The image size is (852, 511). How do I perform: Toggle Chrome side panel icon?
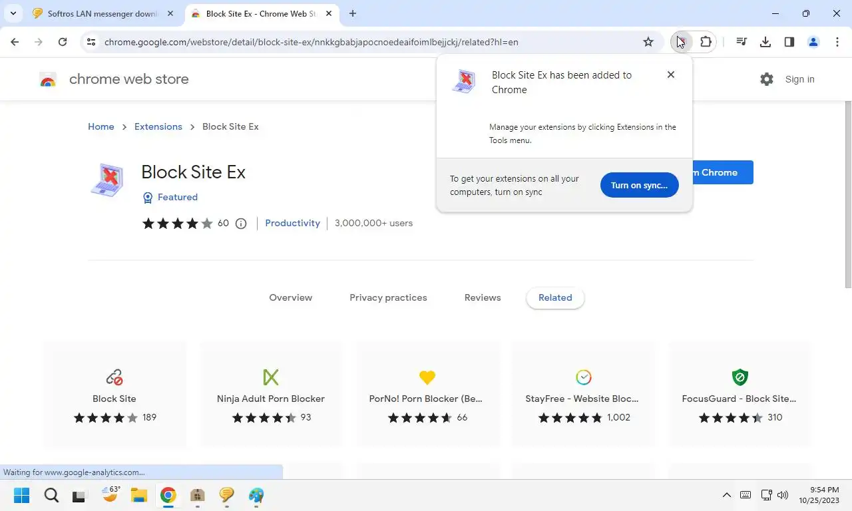click(789, 42)
